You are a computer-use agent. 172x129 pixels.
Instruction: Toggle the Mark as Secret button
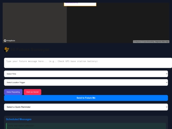tap(32, 92)
